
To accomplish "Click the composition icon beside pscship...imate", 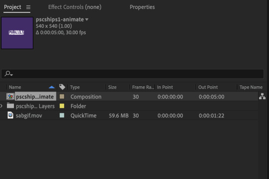I will 10,96.
